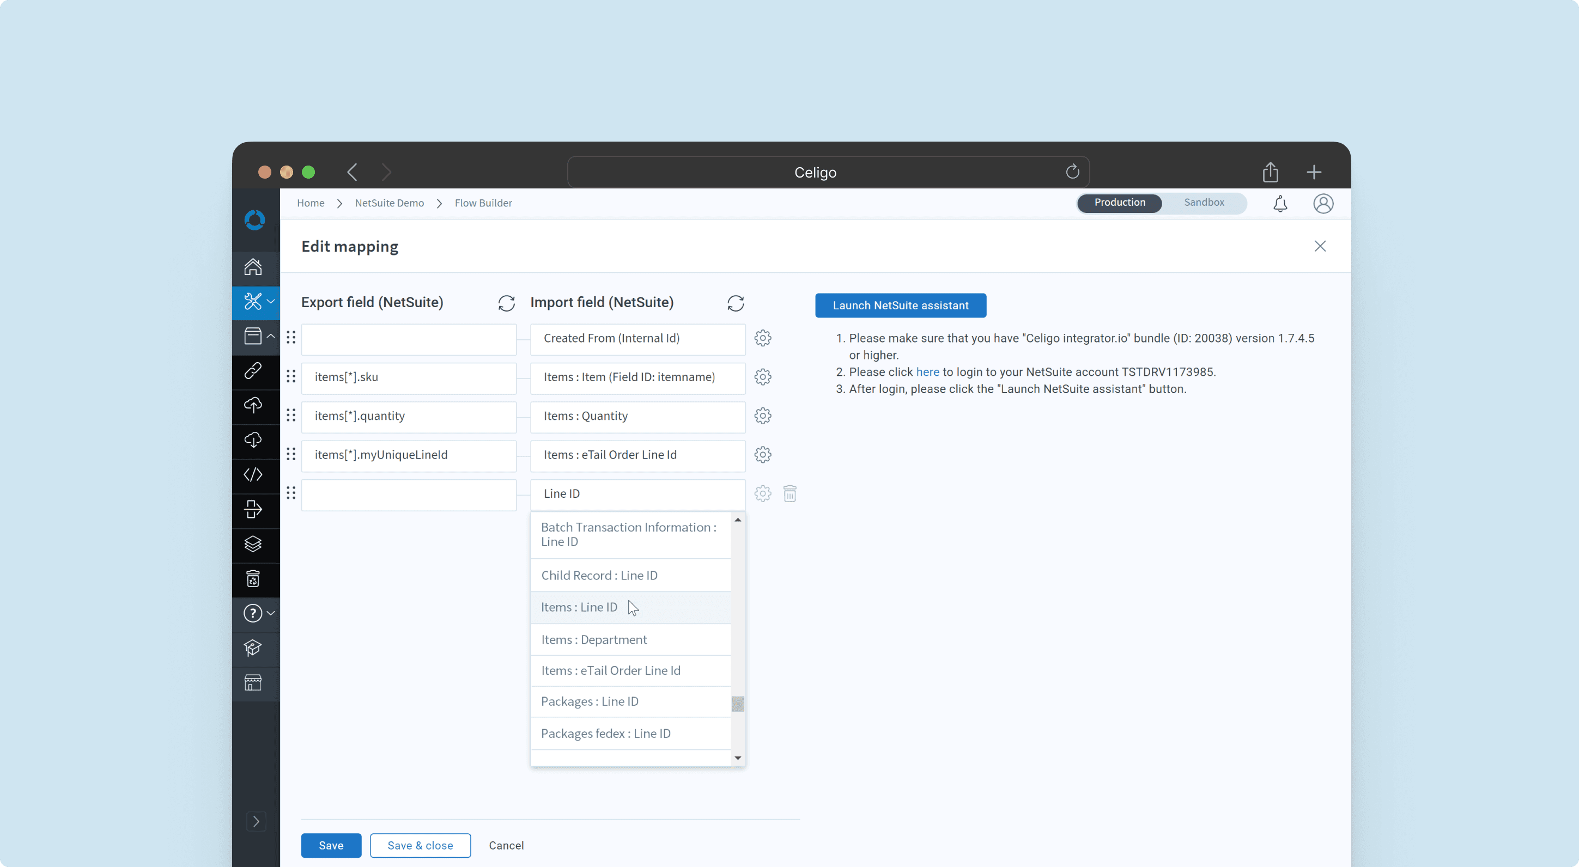Open the graduation cap university icon

(253, 648)
